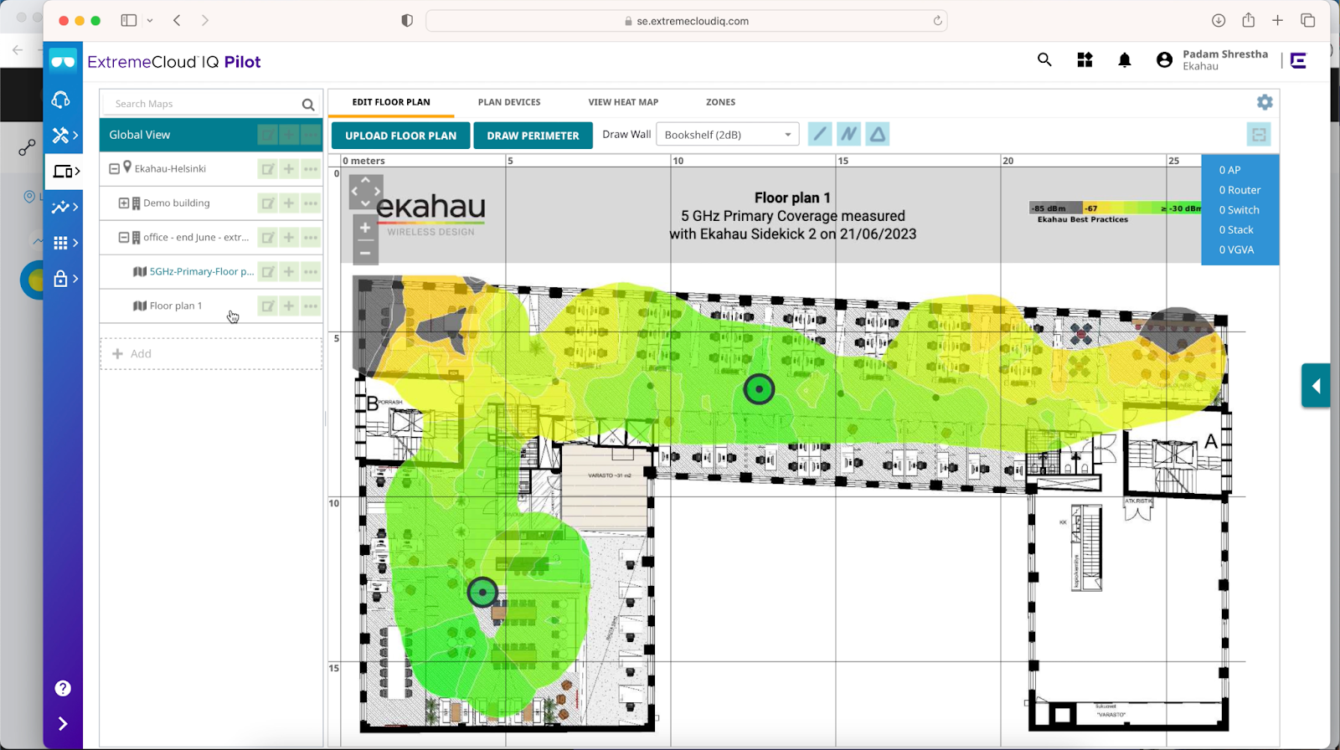Click the edit icon for Demo building

pos(267,203)
